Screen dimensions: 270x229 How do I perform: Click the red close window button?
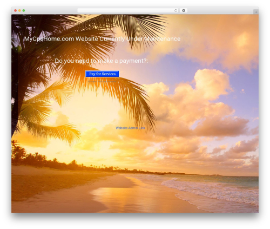point(16,11)
